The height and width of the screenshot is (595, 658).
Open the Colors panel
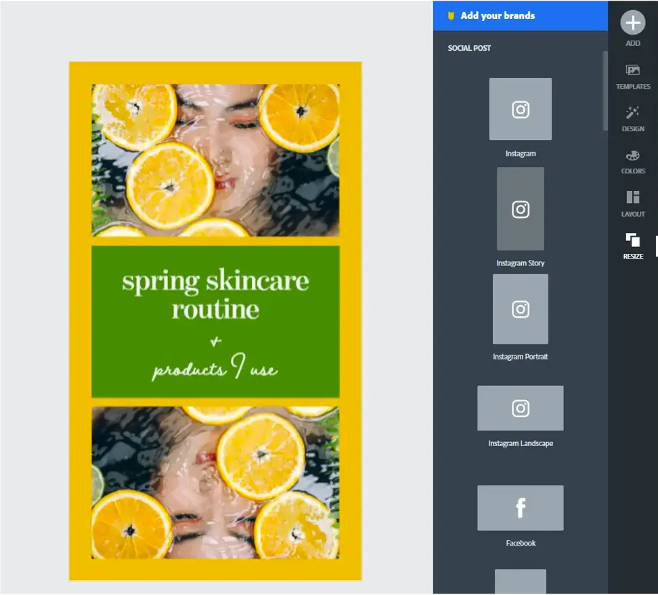tap(632, 160)
